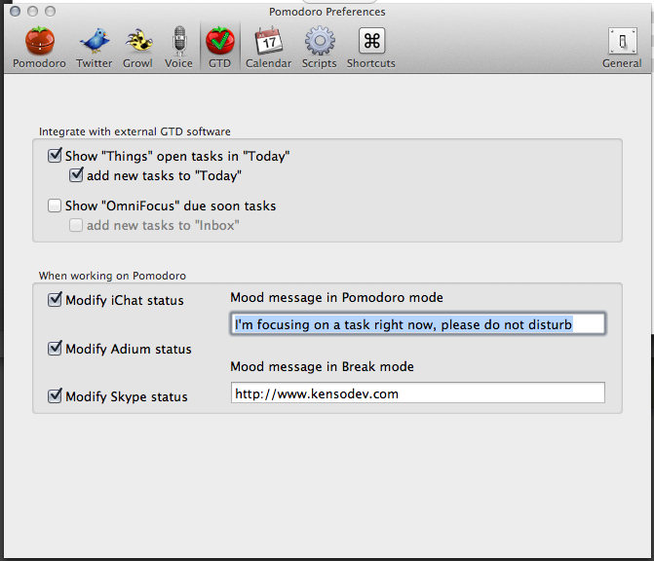Uncheck Show "Things" open tasks in "Today"
The image size is (654, 561).
pos(55,156)
